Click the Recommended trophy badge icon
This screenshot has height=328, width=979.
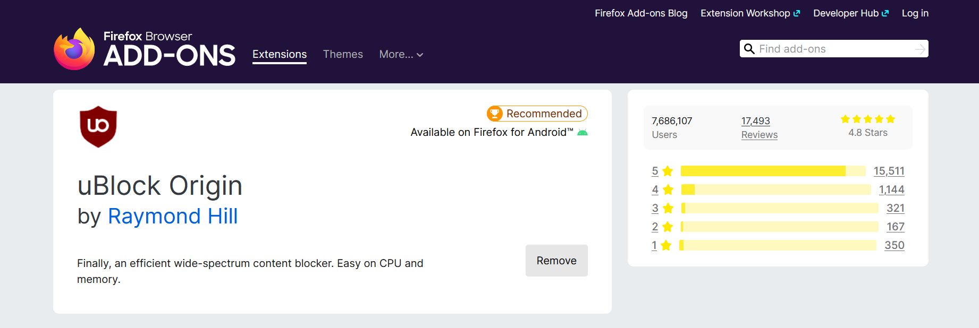pos(495,114)
